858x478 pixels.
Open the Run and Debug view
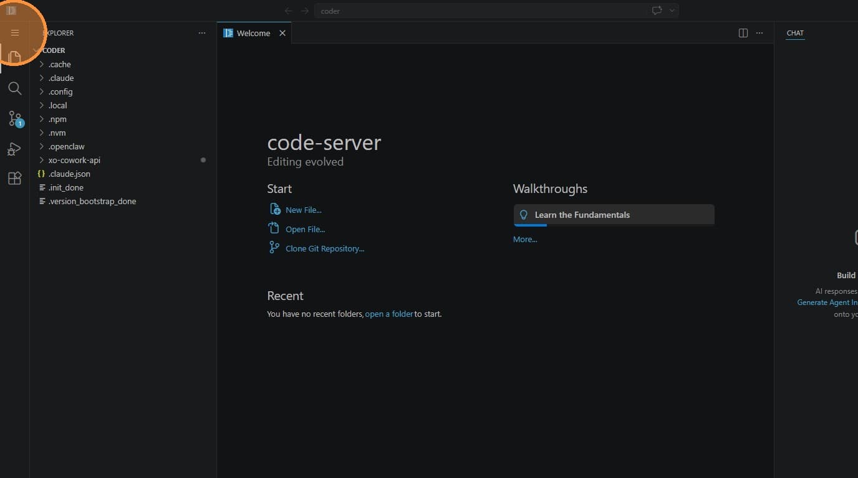15,149
